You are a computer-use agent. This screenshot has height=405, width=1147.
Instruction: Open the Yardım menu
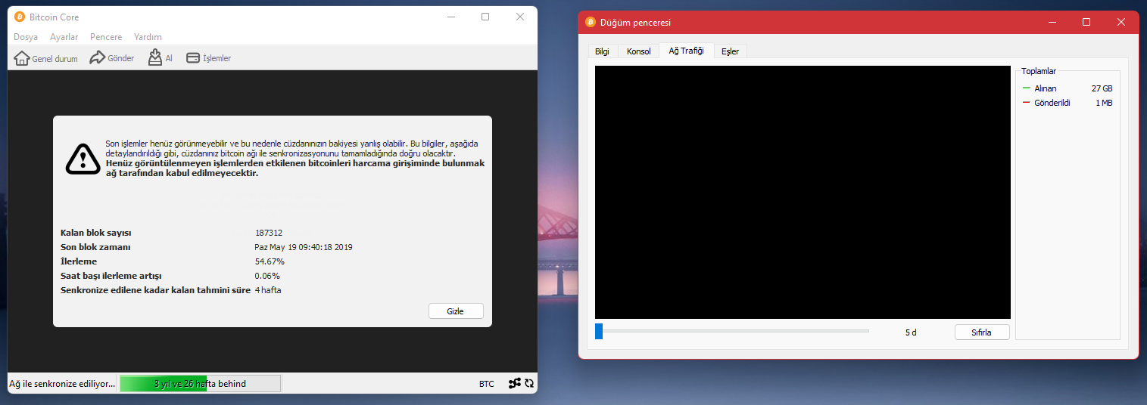148,36
